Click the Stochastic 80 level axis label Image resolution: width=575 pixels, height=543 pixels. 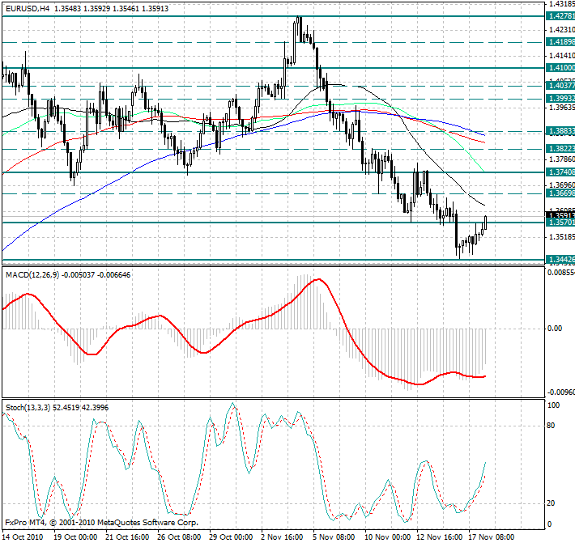coord(552,424)
